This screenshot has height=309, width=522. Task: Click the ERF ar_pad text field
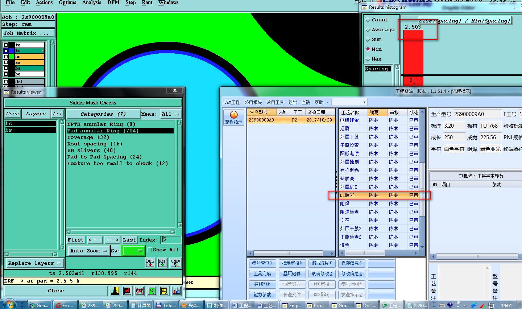pyautogui.click(x=93, y=281)
